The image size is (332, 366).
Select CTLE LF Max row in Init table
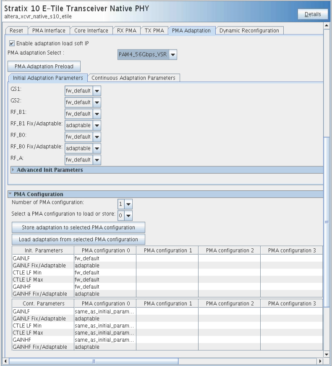(x=167, y=279)
